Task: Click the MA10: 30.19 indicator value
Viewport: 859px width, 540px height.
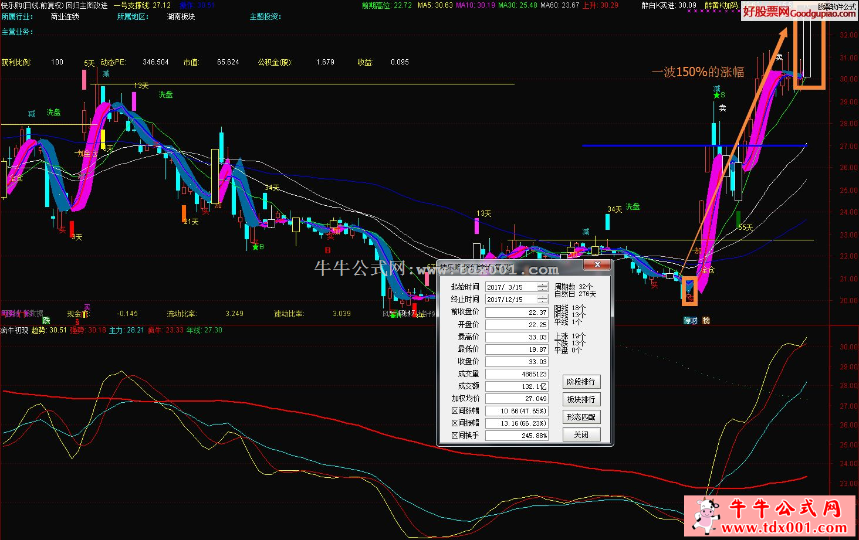Action: (x=475, y=5)
